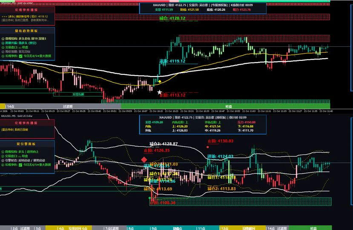Click the 减仓3: 4128.87 label

164,144
